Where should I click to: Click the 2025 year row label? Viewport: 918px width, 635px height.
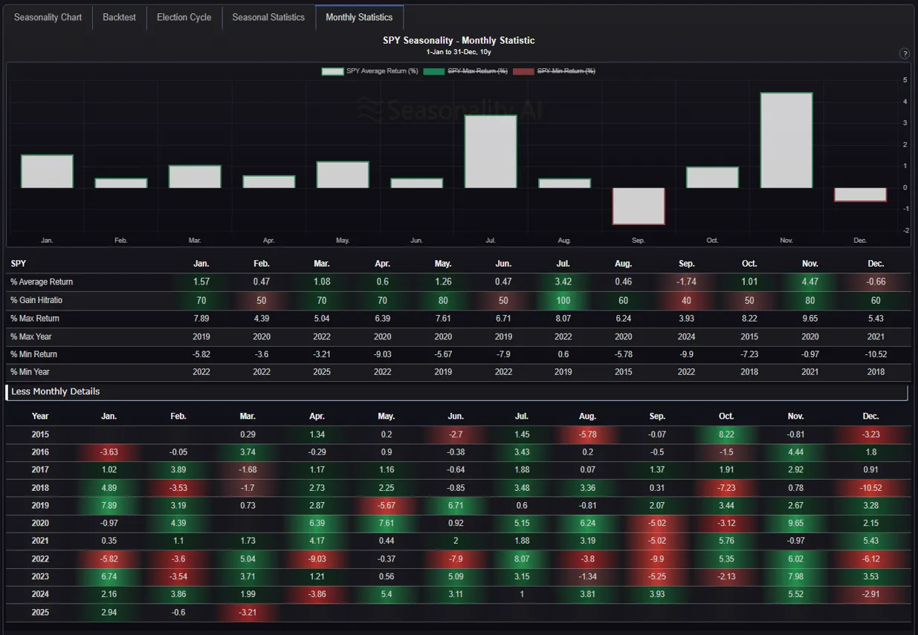[x=40, y=613]
